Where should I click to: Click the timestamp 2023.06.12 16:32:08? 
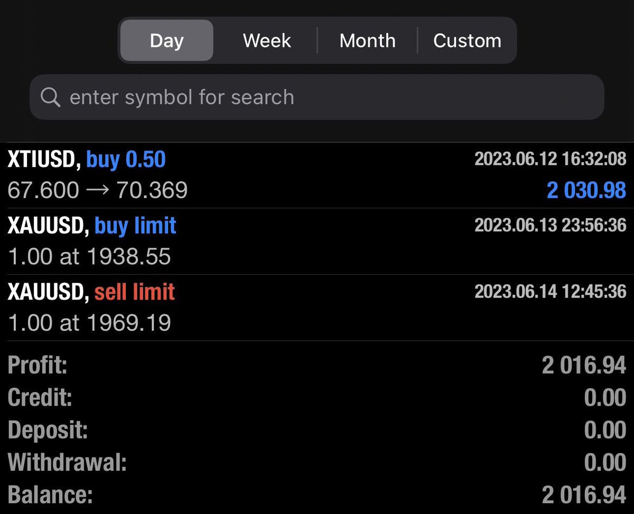551,159
